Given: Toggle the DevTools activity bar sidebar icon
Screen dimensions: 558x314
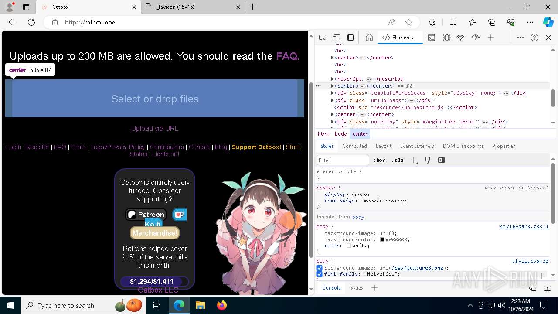Looking at the screenshot, I should (x=350, y=38).
